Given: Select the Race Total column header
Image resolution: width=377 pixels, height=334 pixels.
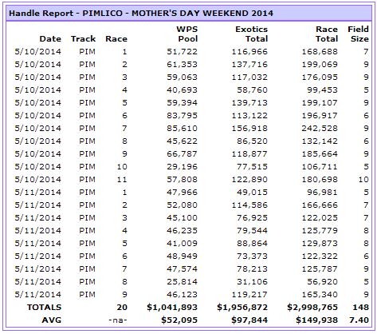Looking at the screenshot, I should (327, 34).
